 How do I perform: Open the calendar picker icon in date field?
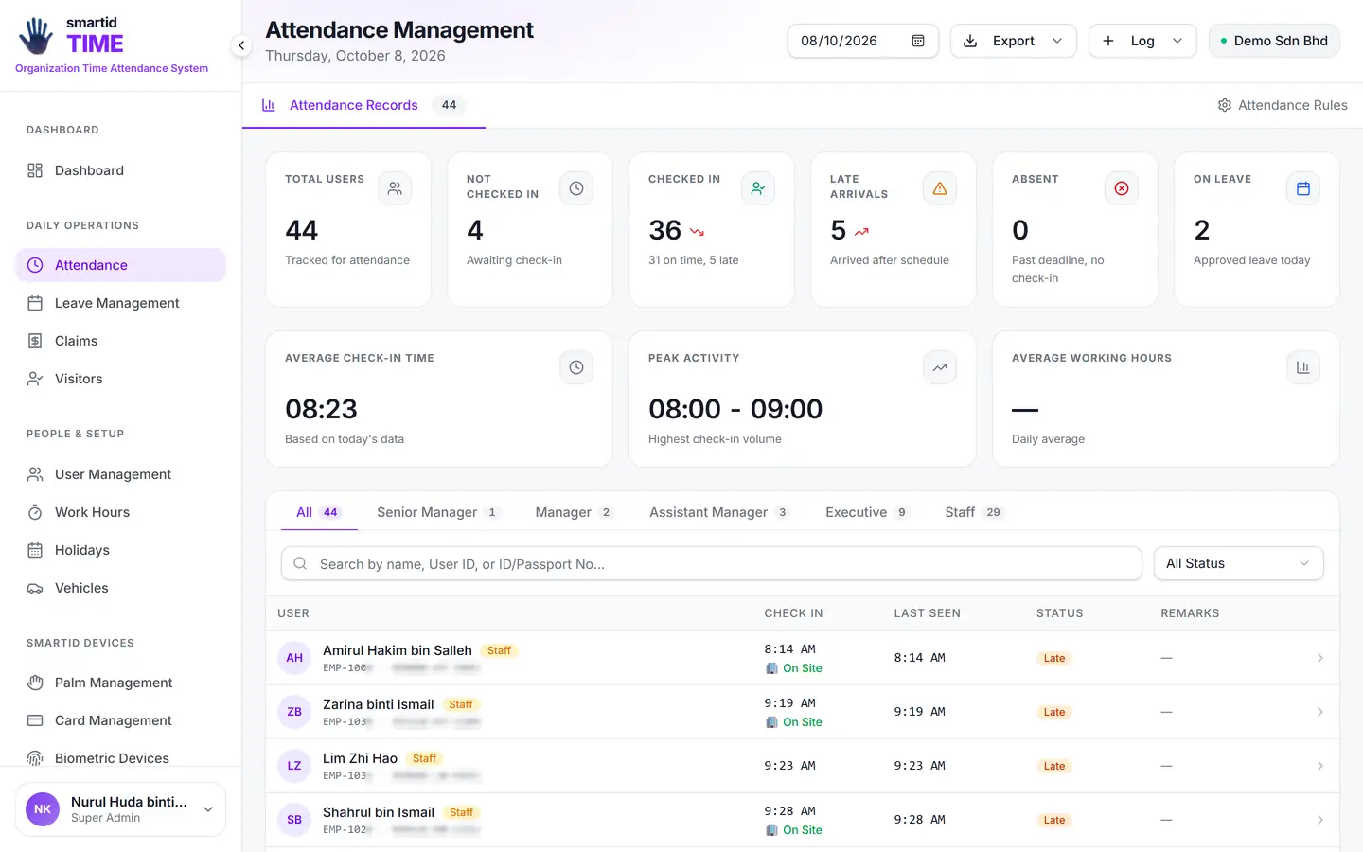917,41
